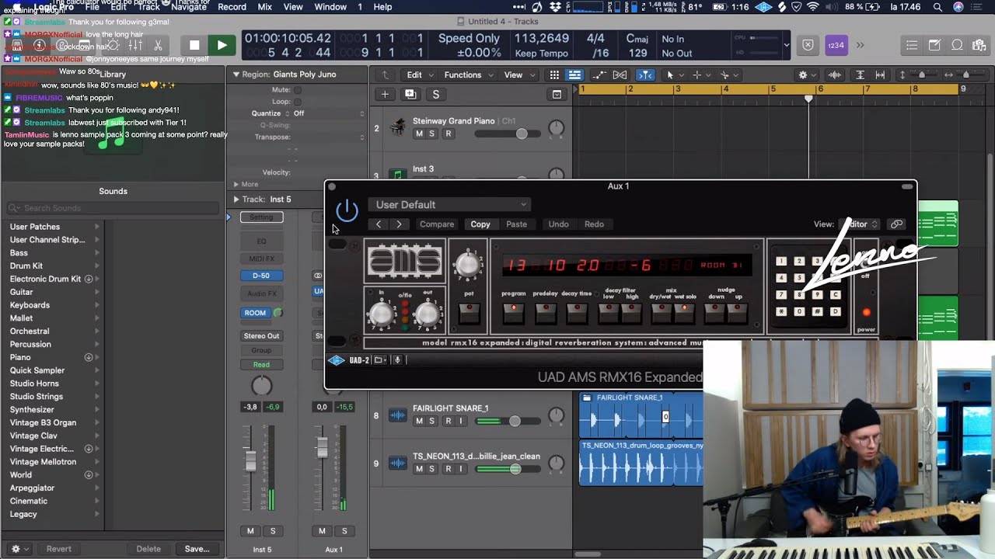Open the Quantize Off dropdown
This screenshot has width=995, height=559.
point(329,113)
